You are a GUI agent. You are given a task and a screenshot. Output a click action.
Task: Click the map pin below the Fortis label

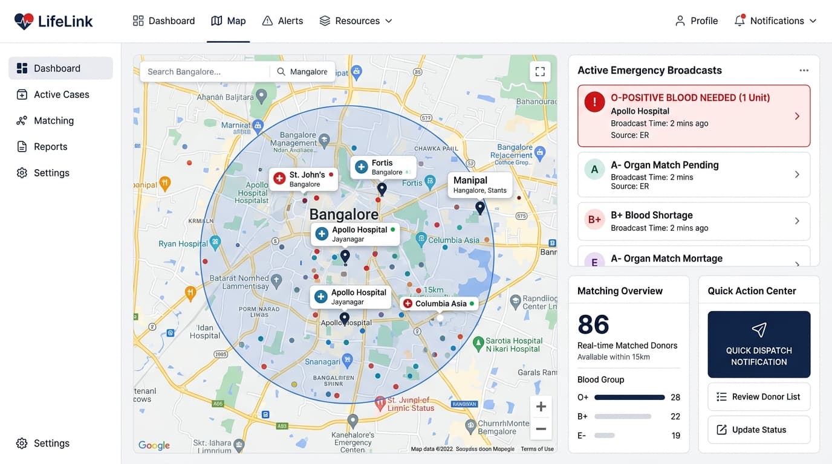(382, 190)
